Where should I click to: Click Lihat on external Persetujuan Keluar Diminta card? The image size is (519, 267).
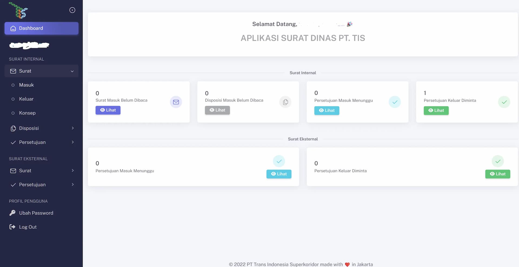[x=498, y=174]
